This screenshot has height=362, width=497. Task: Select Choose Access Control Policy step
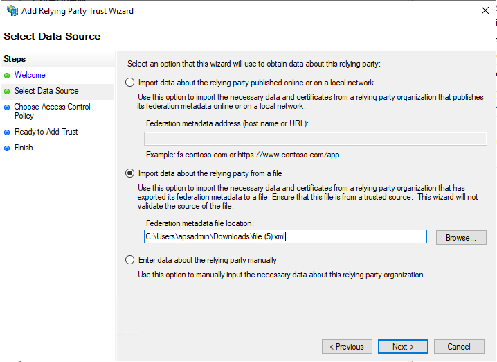(x=52, y=111)
